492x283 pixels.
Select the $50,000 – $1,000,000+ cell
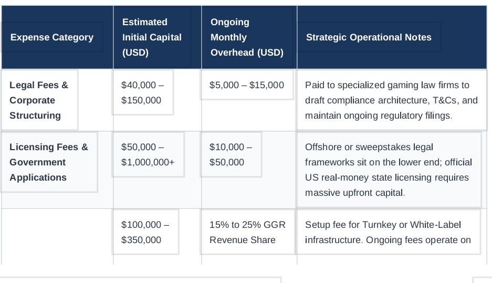157,170
